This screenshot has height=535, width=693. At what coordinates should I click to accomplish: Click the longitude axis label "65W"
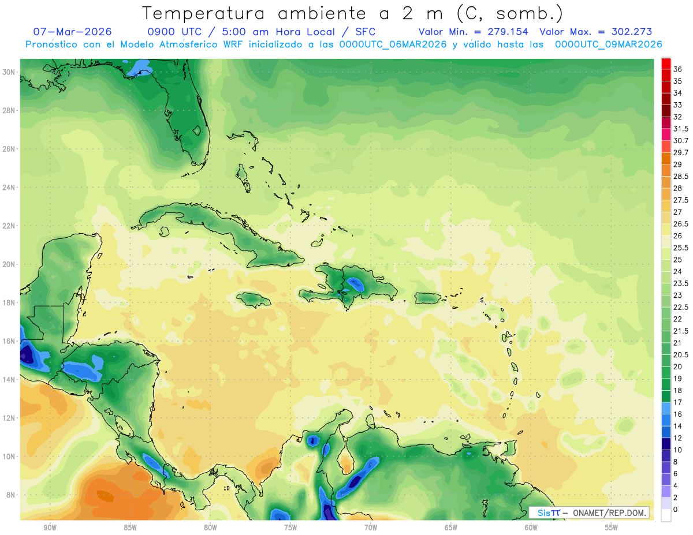(451, 527)
